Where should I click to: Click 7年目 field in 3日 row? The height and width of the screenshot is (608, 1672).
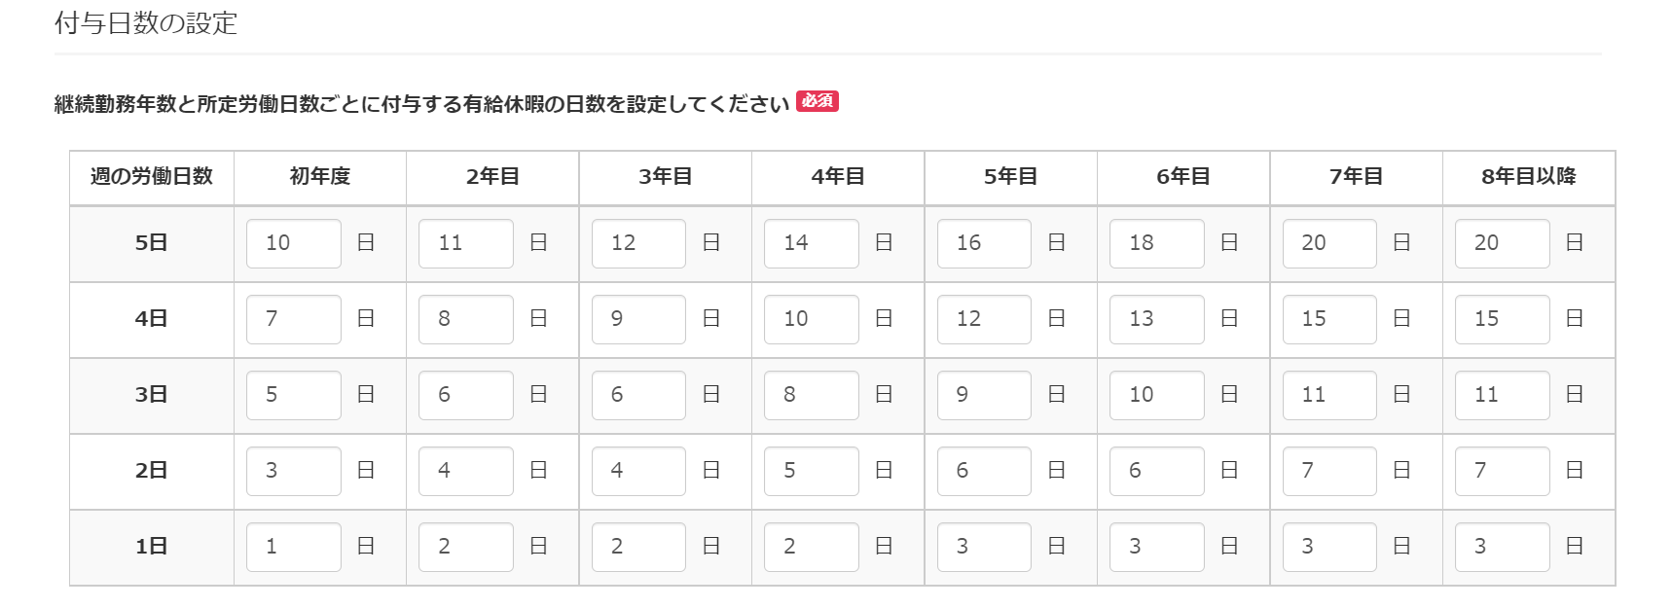pyautogui.click(x=1329, y=395)
